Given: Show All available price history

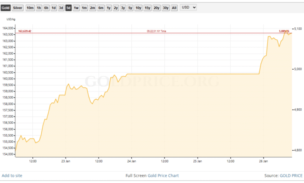Looking at the screenshot, I should click(174, 8).
